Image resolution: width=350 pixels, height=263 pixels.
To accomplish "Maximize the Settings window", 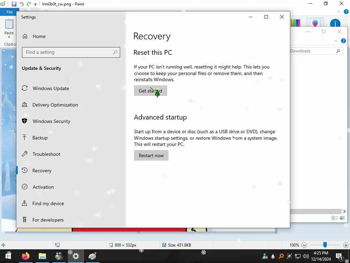I will [266, 17].
